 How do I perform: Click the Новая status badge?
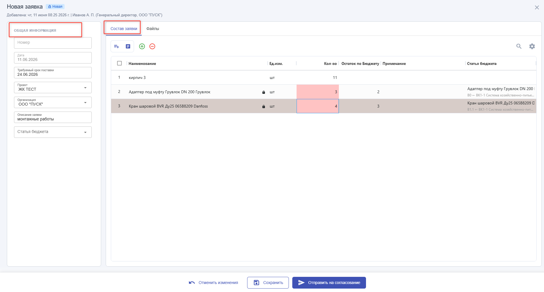tap(55, 7)
